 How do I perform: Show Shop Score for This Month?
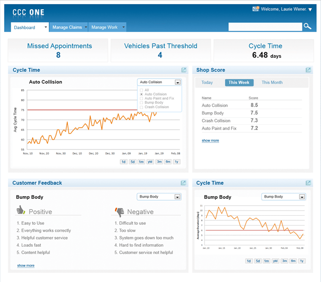tap(272, 82)
